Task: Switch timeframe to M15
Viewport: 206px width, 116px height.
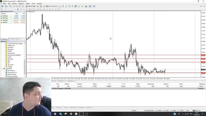Action: [x=41, y=9]
